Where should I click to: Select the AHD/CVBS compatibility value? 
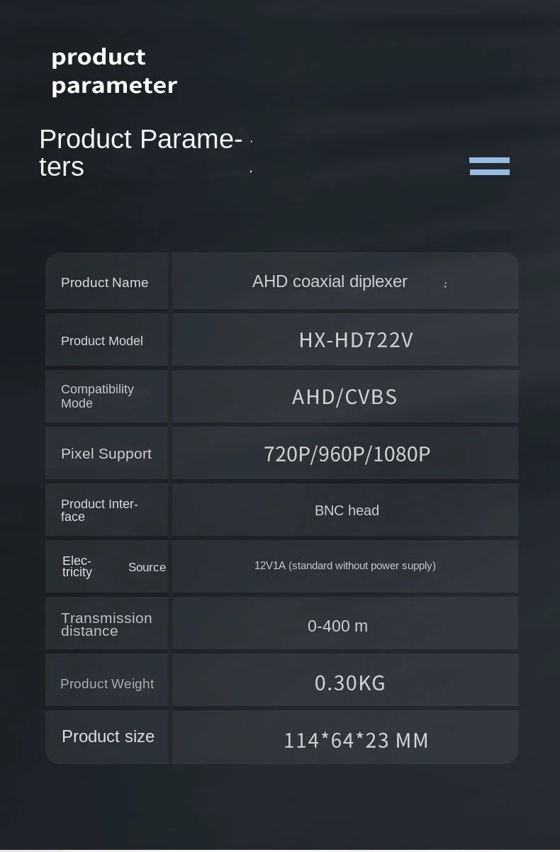click(x=345, y=397)
